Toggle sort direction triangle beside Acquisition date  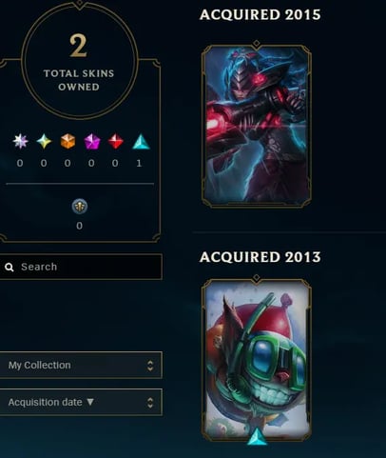[x=90, y=402]
